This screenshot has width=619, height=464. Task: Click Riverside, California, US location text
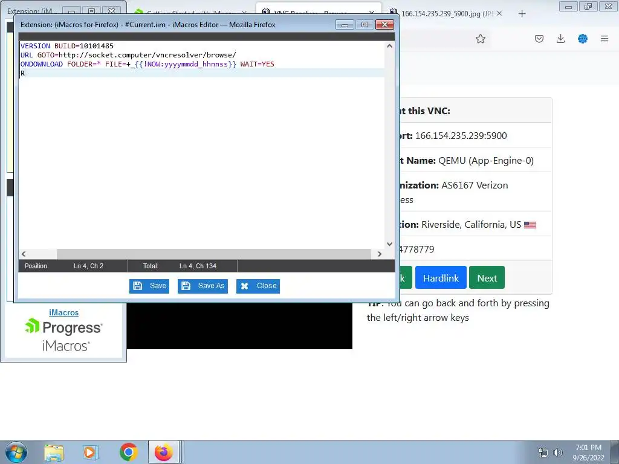coord(471,225)
